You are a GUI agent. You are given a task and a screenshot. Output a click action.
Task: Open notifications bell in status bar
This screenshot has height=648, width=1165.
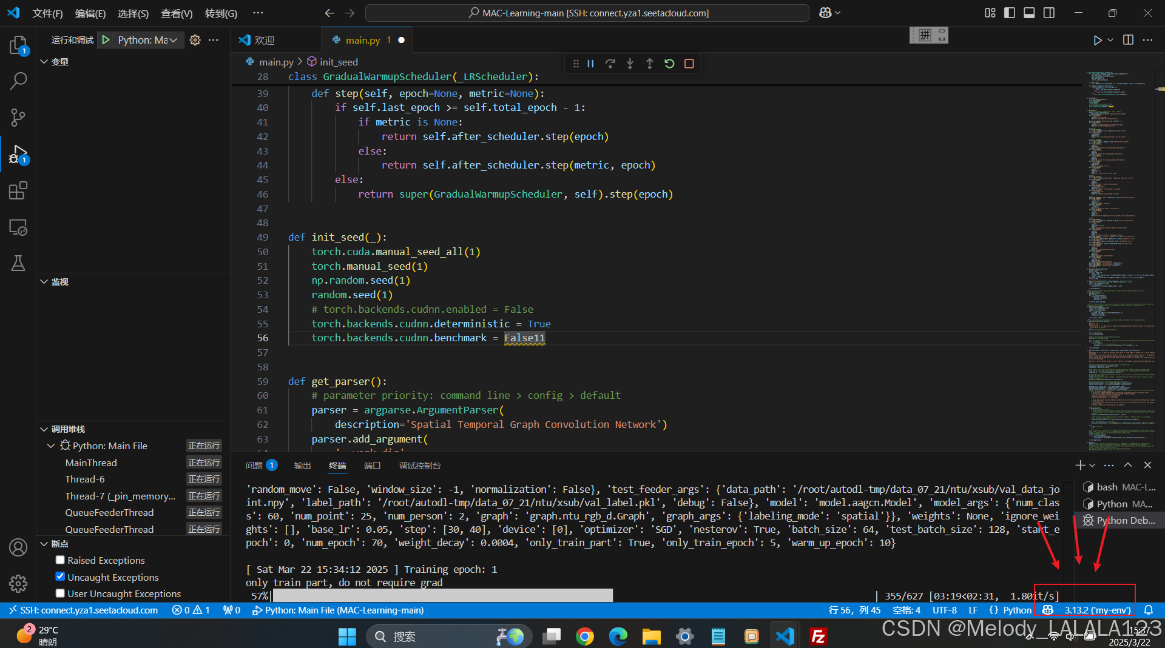tap(1149, 610)
